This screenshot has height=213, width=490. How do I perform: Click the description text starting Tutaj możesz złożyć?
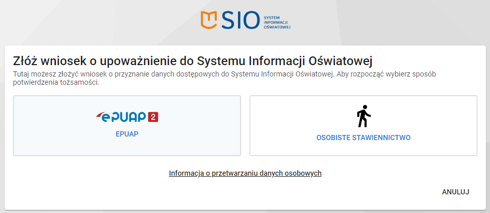pos(225,79)
